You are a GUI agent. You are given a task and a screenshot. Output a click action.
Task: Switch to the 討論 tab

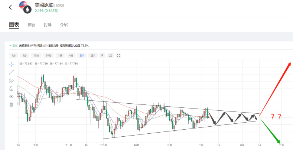[48, 25]
